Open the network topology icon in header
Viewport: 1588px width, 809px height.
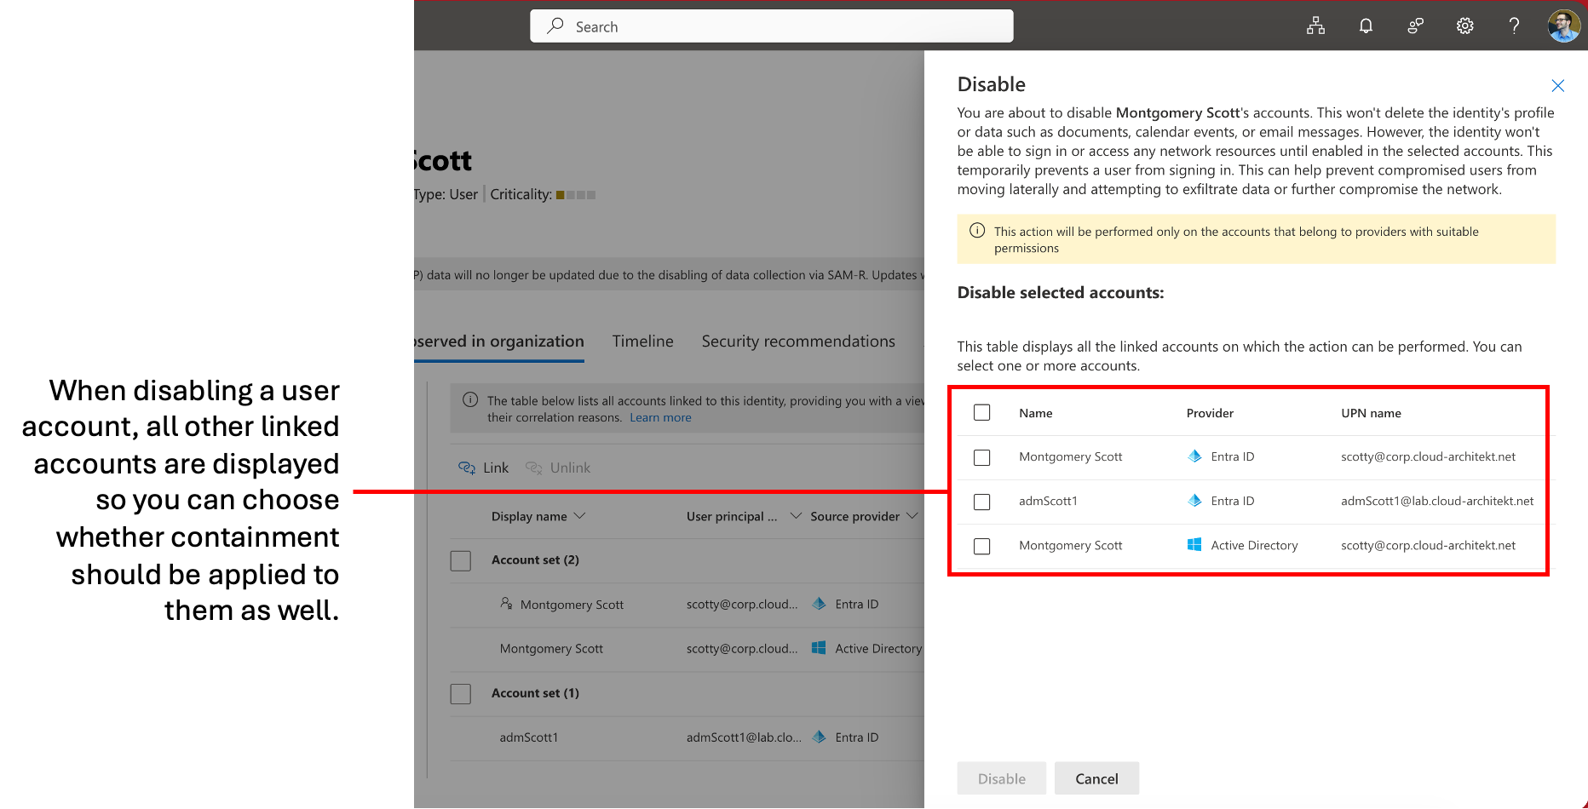[x=1315, y=26]
